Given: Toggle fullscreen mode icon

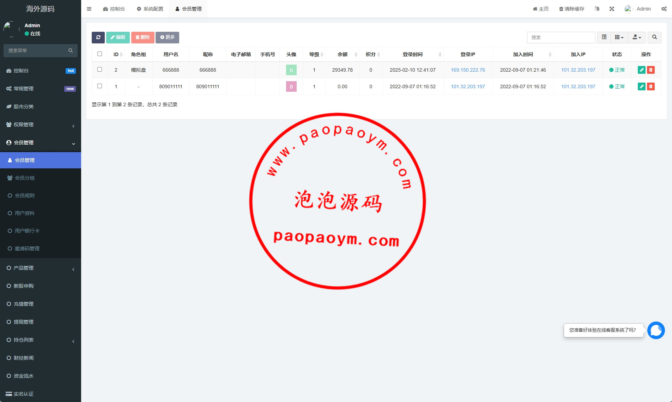Looking at the screenshot, I should point(612,9).
